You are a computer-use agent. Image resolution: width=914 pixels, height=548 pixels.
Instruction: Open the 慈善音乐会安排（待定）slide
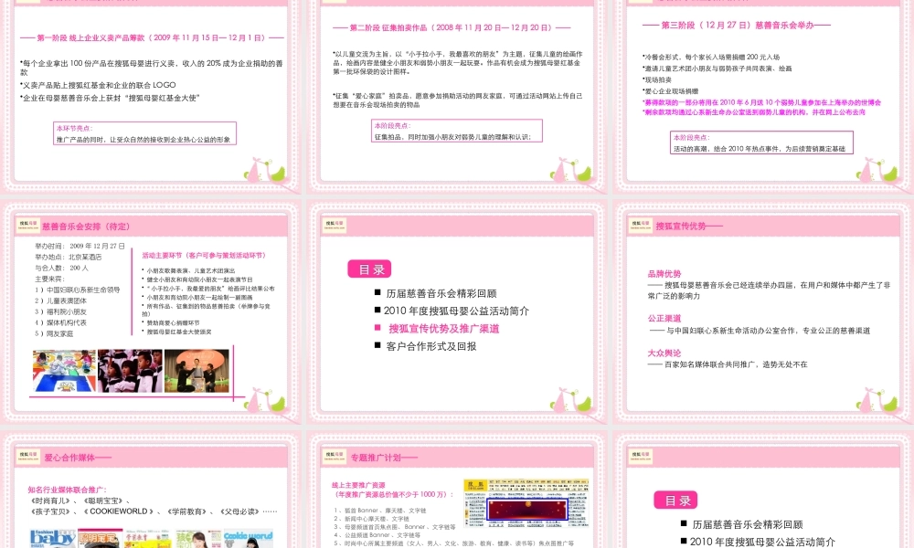[x=151, y=312]
